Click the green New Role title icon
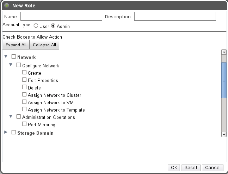 coord(6,6)
